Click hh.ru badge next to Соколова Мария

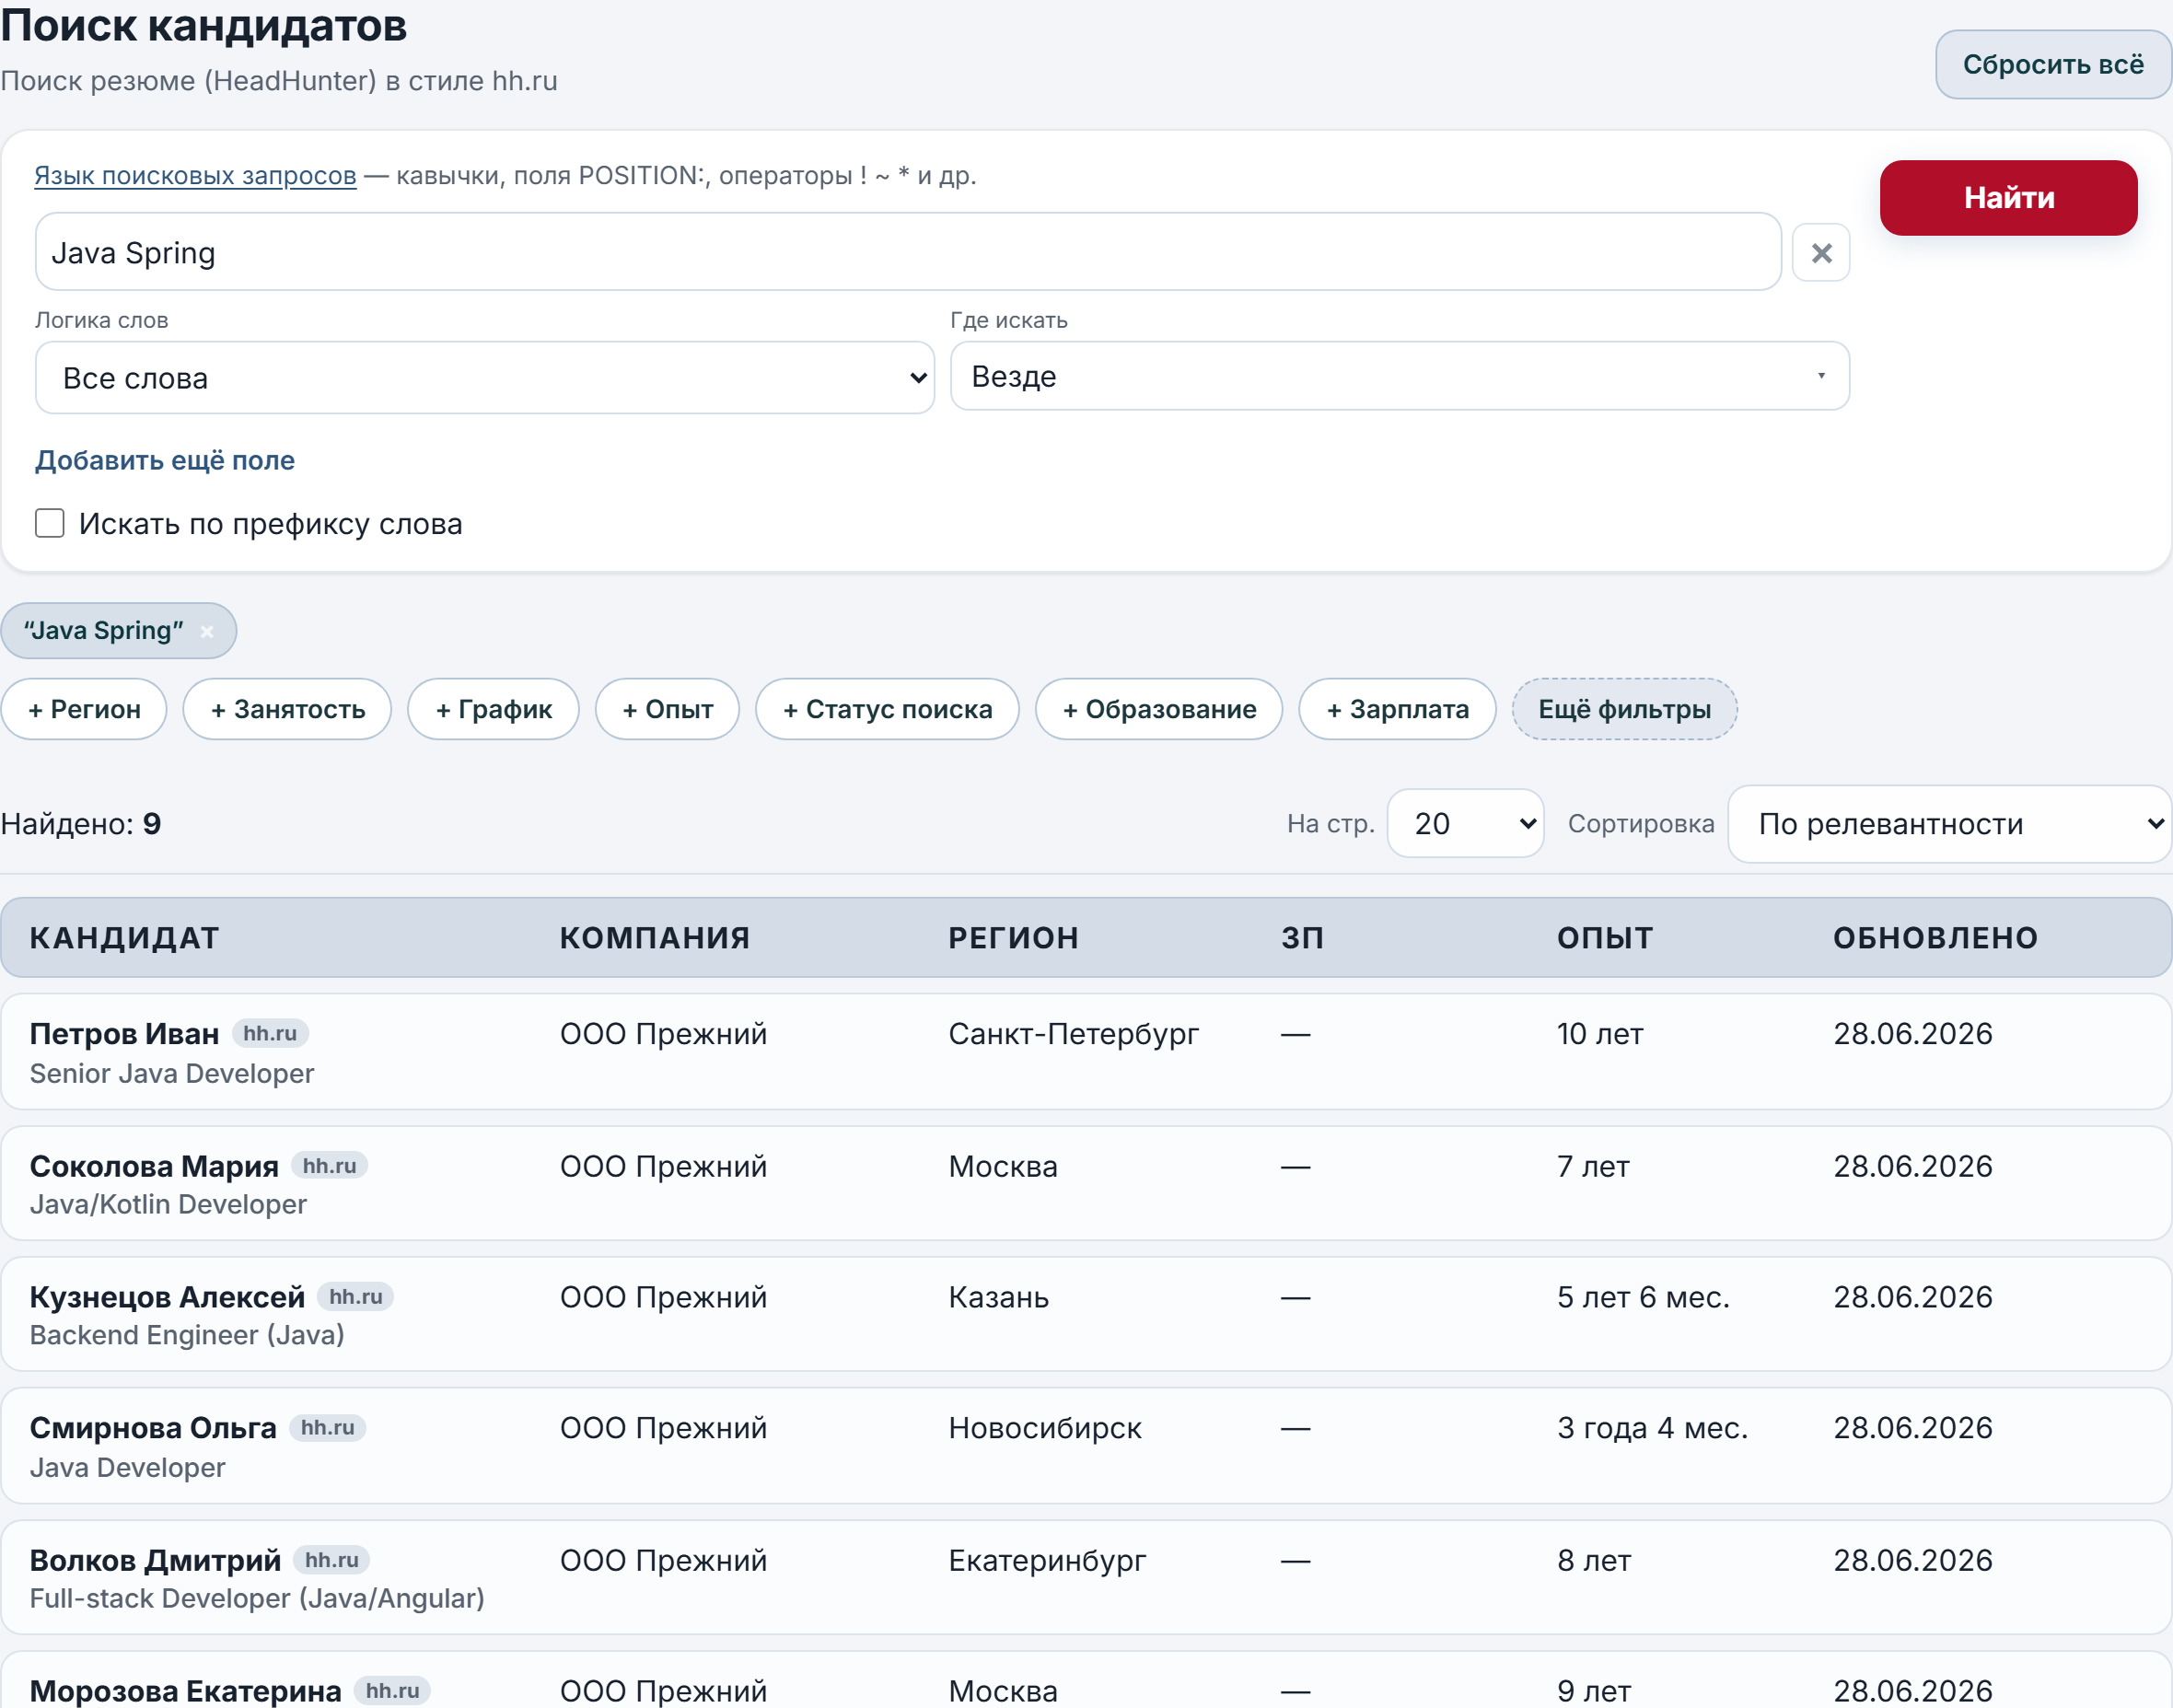[329, 1165]
